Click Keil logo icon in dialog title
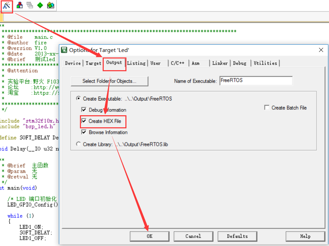Image resolution: width=329 pixels, height=246 pixels. click(x=64, y=50)
